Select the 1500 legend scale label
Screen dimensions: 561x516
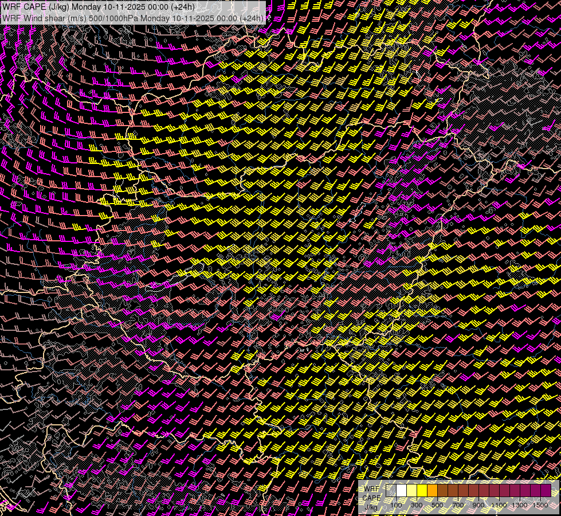(540, 505)
